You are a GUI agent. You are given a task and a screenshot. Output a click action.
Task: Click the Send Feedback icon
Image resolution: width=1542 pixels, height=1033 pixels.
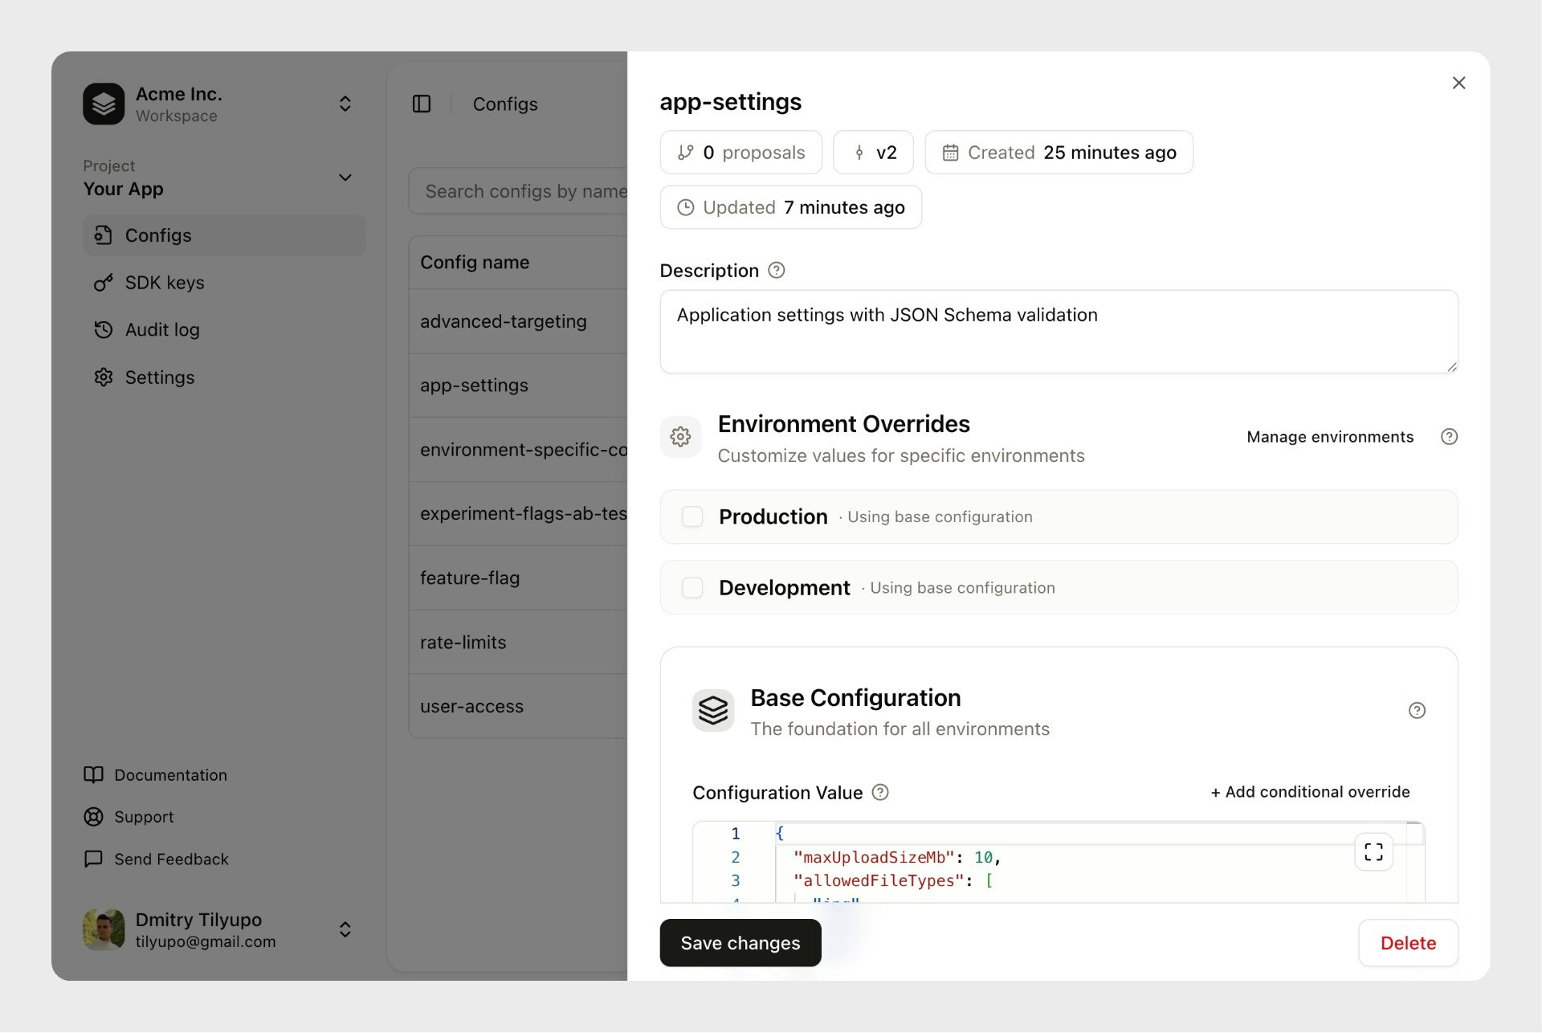coord(94,859)
